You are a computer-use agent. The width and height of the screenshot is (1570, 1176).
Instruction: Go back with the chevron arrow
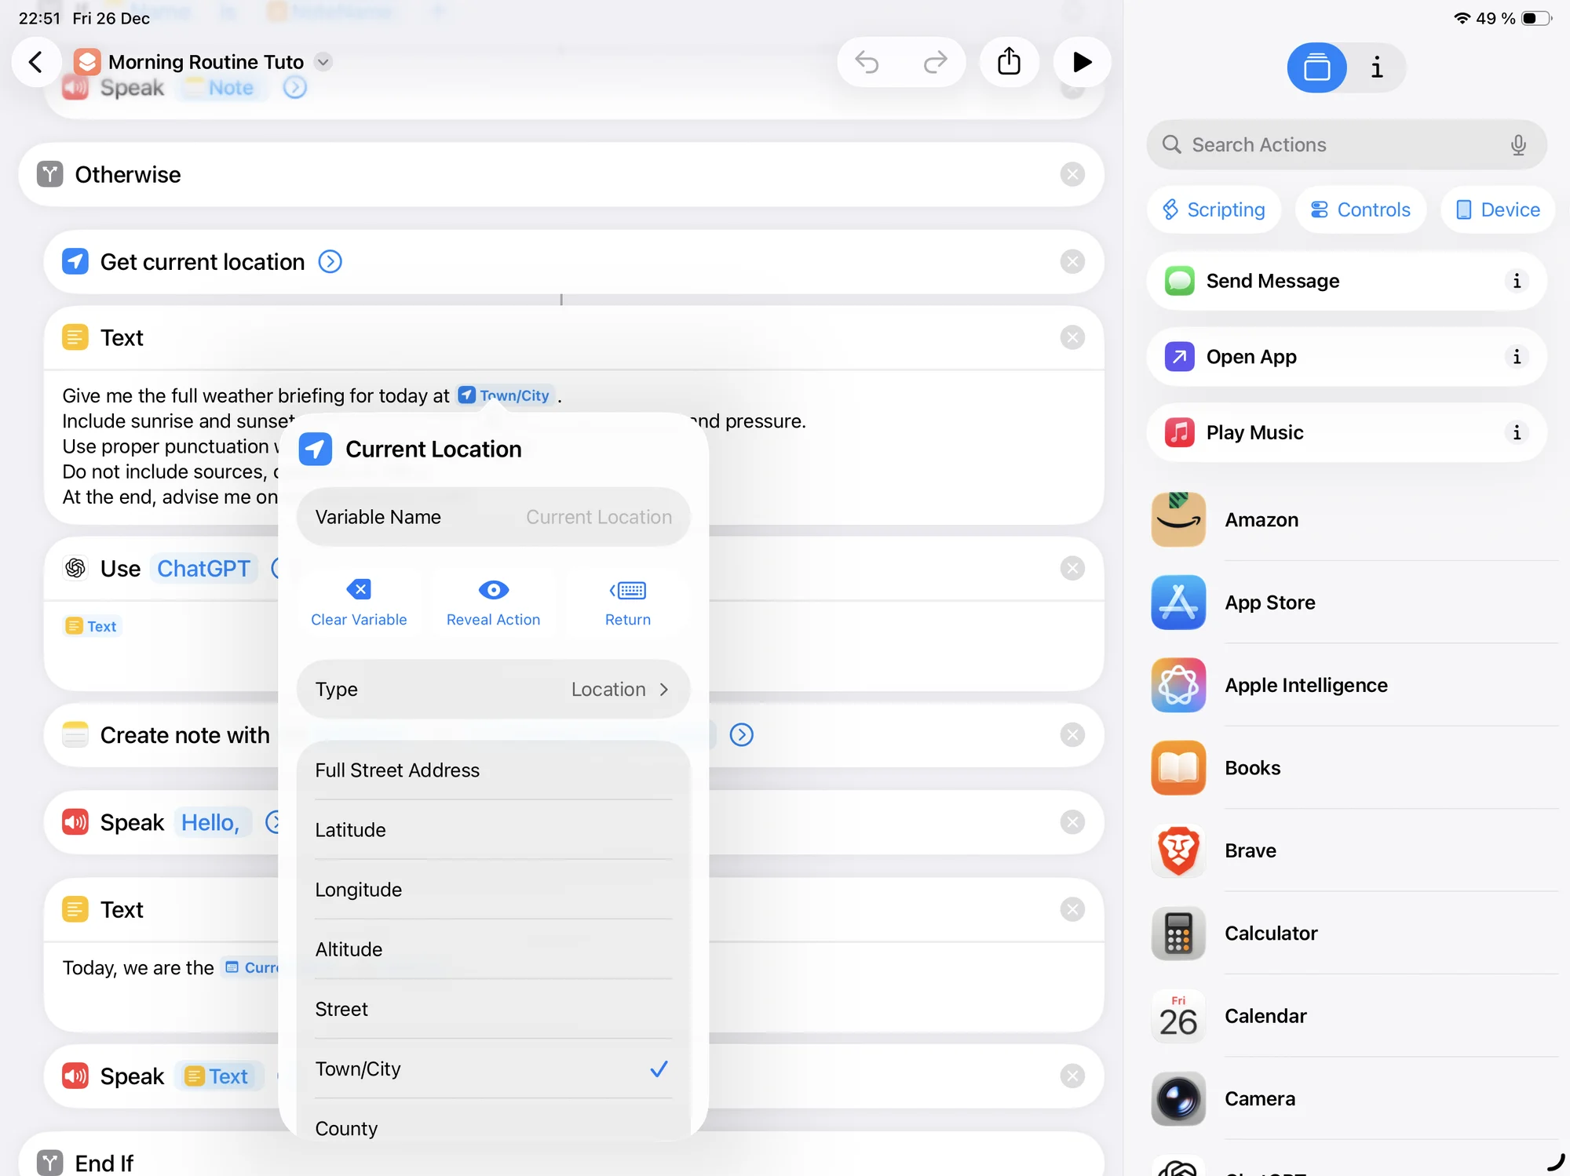click(x=36, y=62)
